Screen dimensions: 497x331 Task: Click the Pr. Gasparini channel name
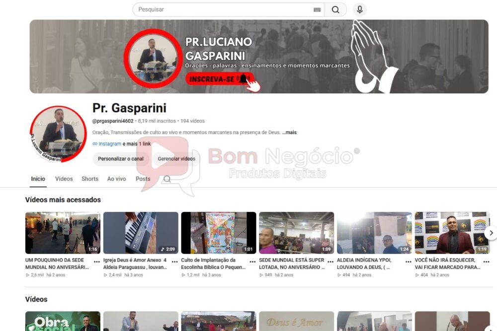(x=129, y=108)
